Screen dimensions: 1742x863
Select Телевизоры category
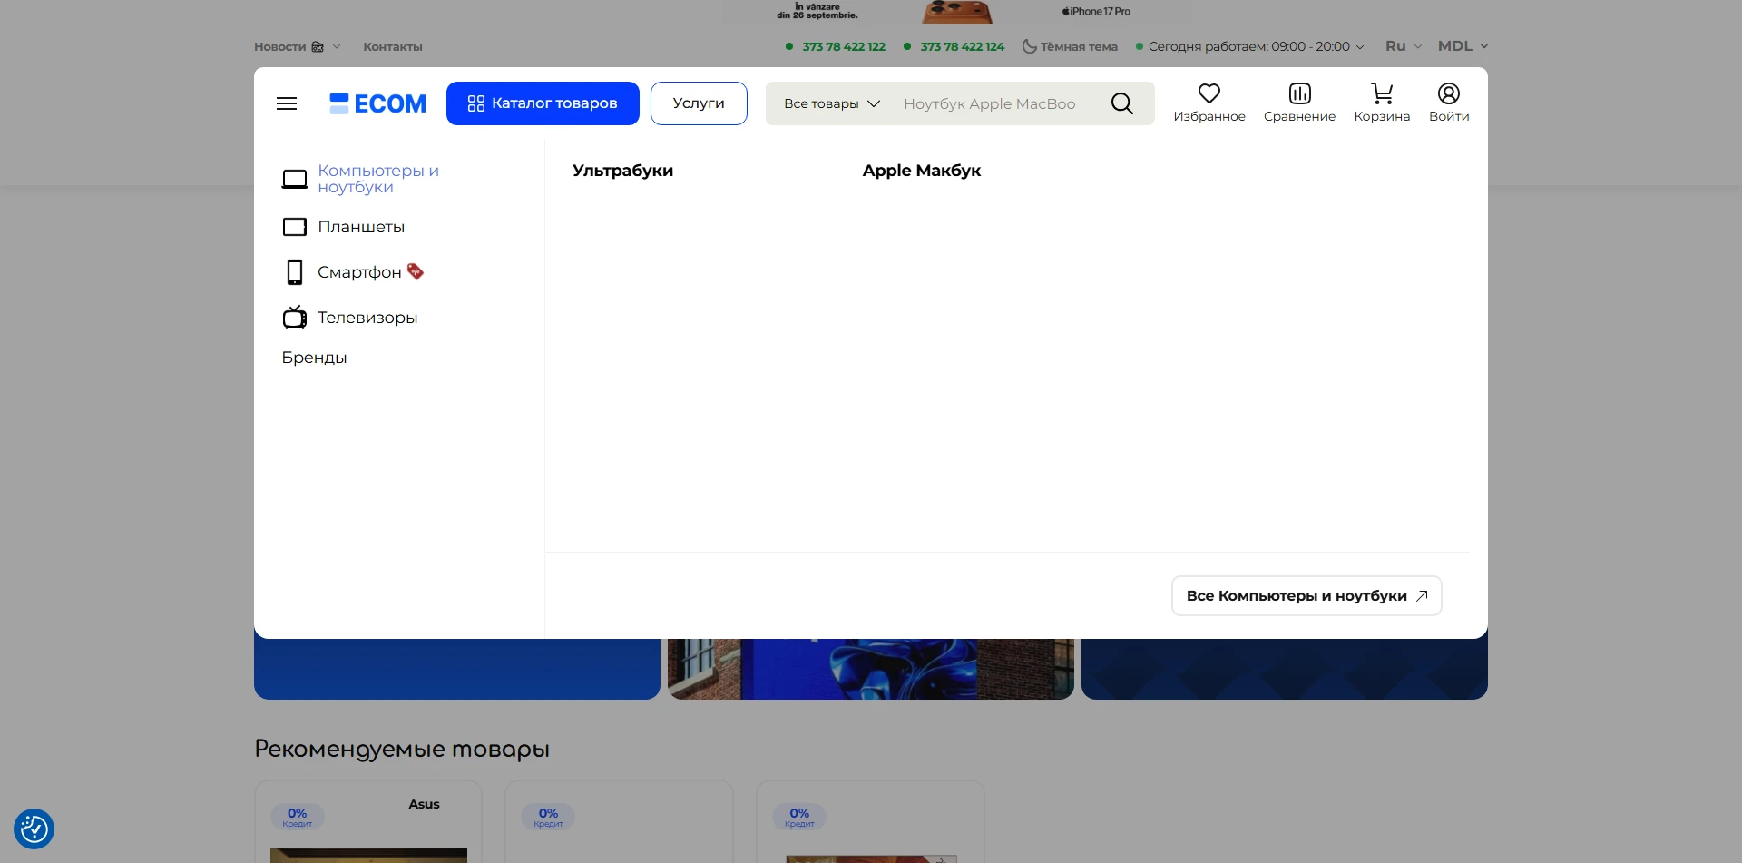(367, 318)
